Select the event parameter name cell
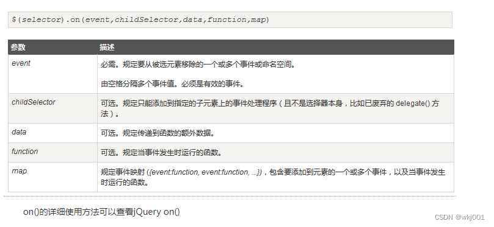The width and height of the screenshot is (494, 227). [x=53, y=74]
